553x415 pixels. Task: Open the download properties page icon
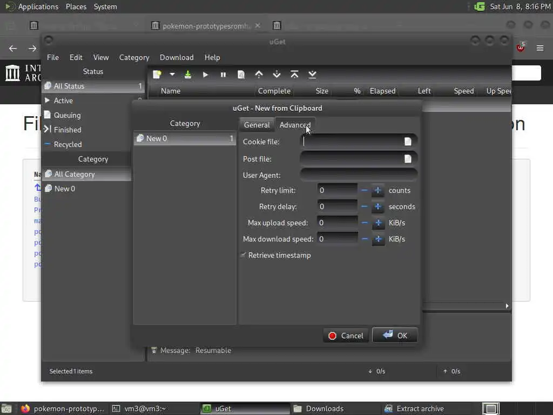click(x=241, y=75)
